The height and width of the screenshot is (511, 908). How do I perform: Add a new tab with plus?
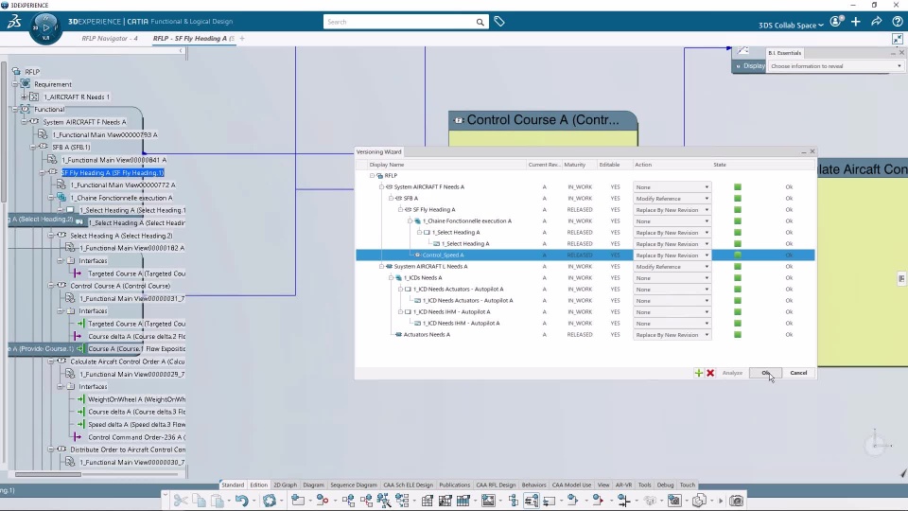point(242,38)
